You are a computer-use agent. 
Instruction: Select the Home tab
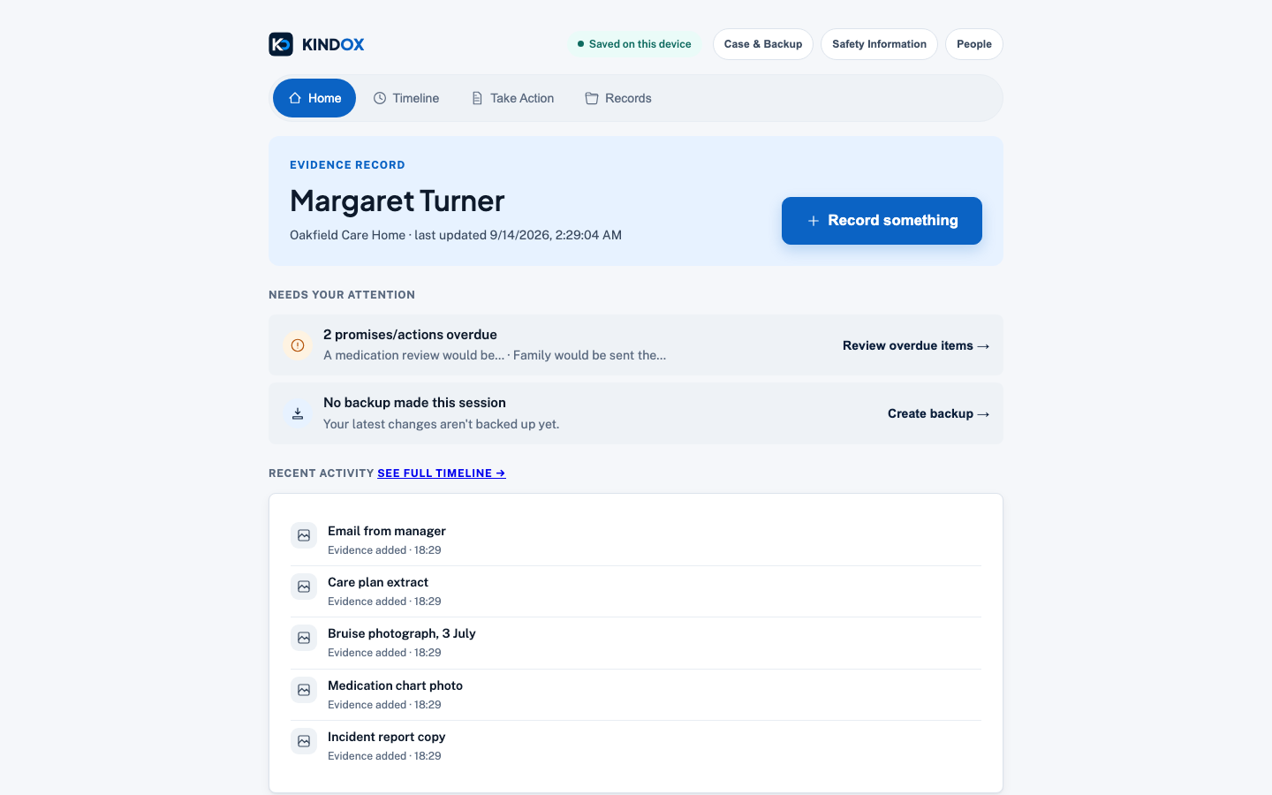click(x=314, y=98)
